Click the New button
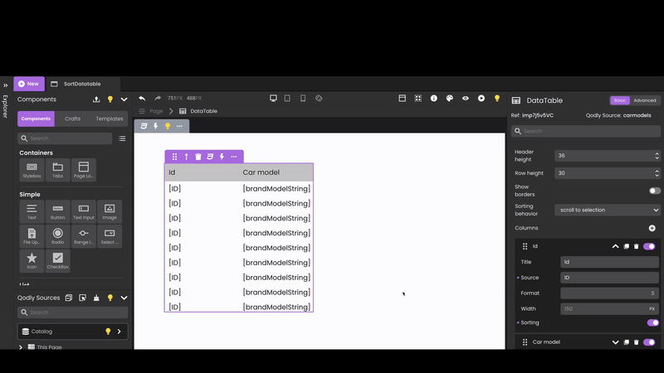This screenshot has height=373, width=664. point(28,84)
